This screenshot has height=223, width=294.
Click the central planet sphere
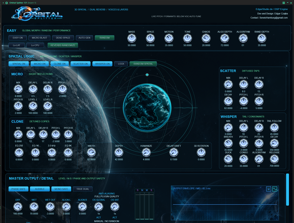pos(147,108)
